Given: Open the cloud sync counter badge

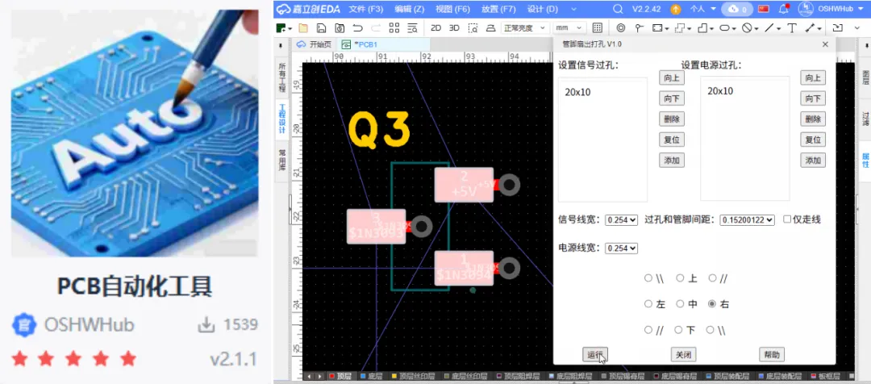Looking at the screenshot, I should click(737, 9).
